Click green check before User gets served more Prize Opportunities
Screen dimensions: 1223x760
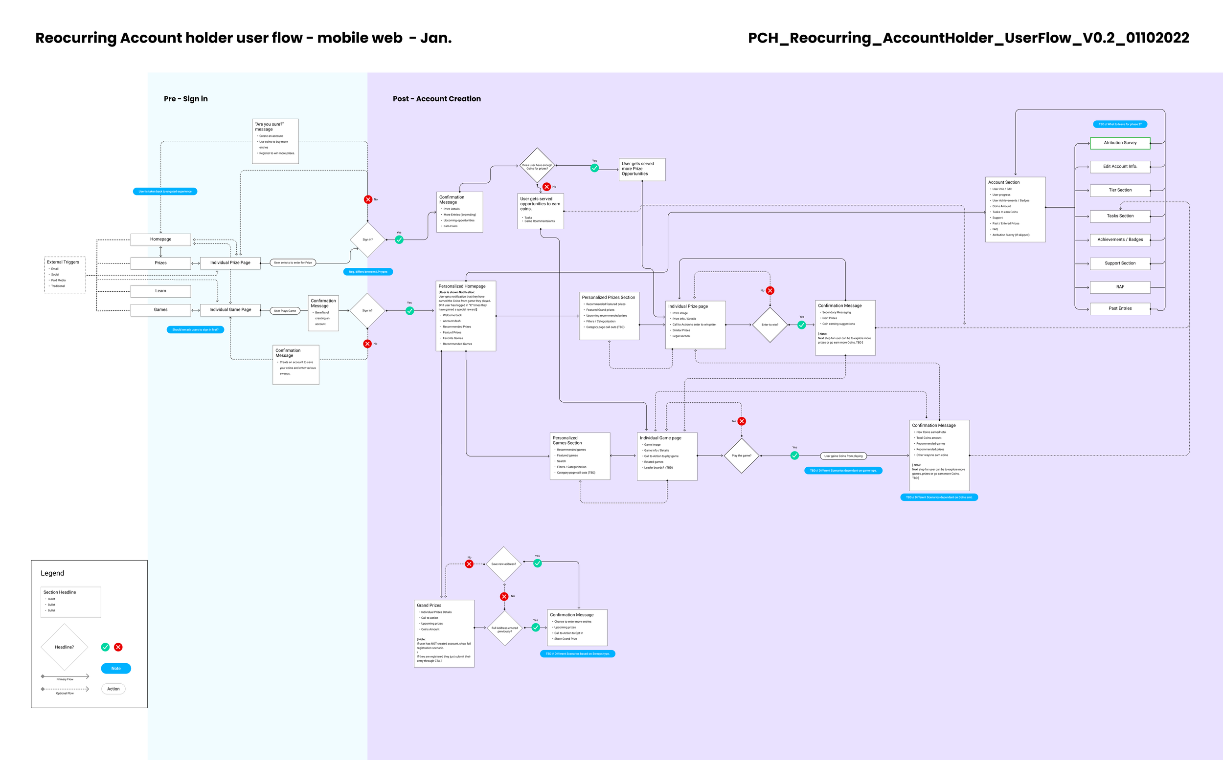(x=595, y=168)
